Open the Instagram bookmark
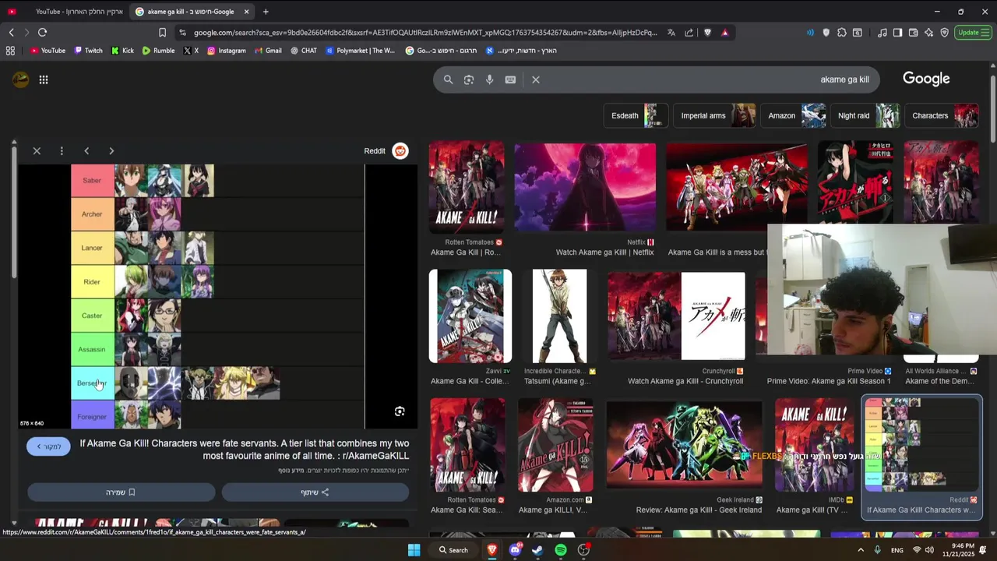This screenshot has height=561, width=997. 226,51
